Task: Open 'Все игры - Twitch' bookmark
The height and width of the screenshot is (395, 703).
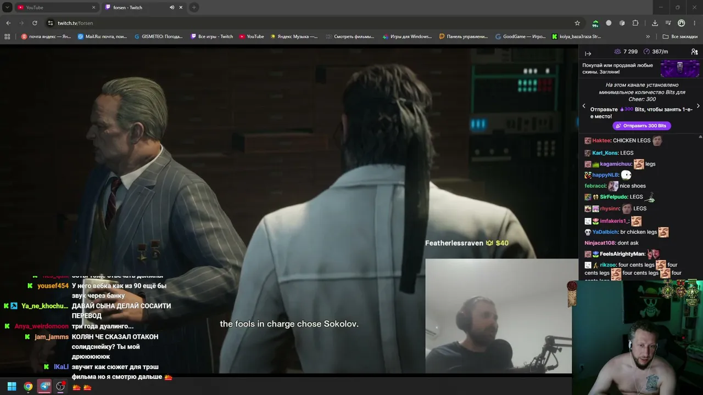Action: tap(212, 37)
